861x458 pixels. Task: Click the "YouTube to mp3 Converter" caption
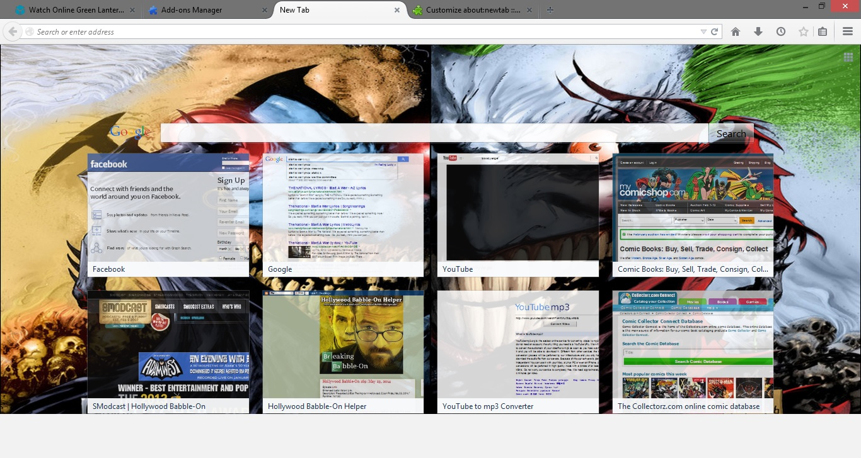coord(488,406)
